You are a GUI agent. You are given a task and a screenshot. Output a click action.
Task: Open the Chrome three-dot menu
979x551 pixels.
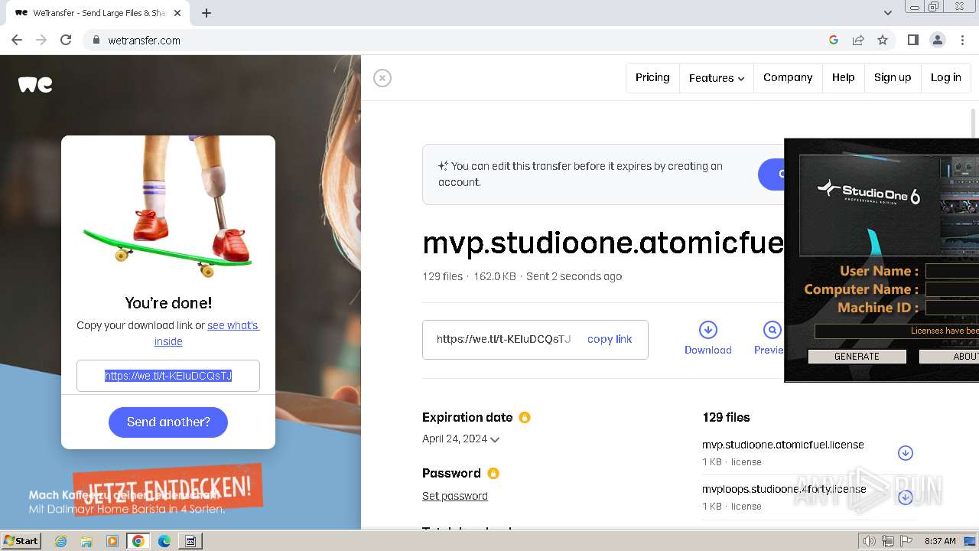[x=961, y=41]
